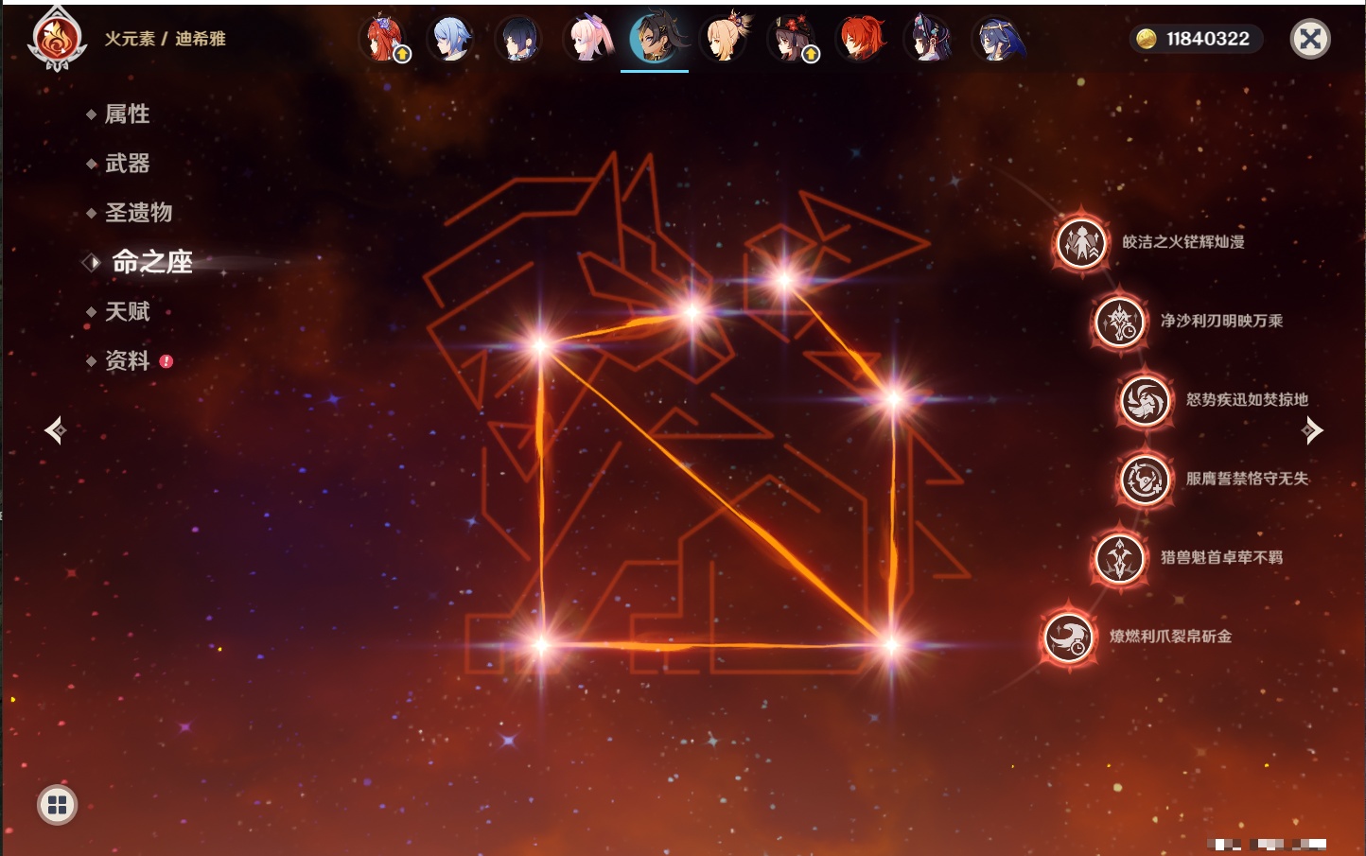Select the light-blue-haired character avatar
Image resolution: width=1366 pixels, height=856 pixels.
tap(450, 39)
